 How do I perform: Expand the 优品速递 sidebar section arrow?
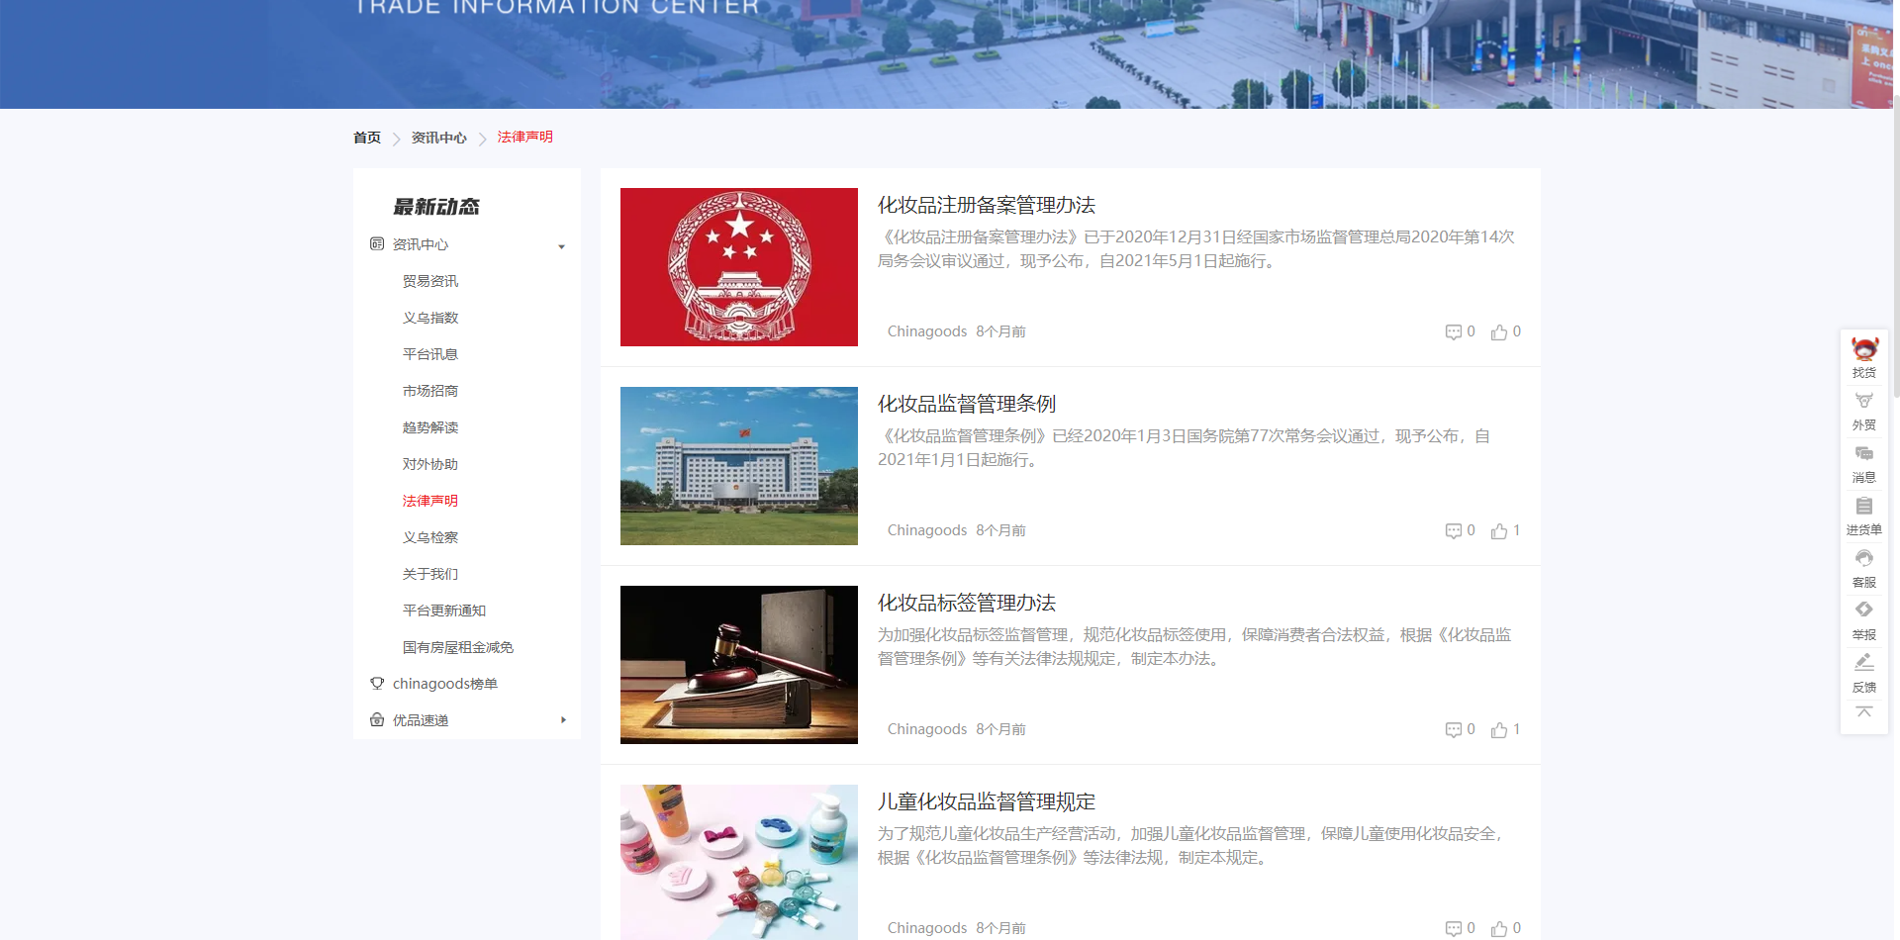click(x=563, y=720)
